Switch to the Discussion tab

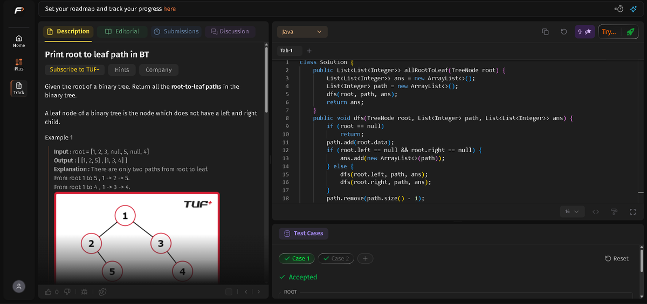(230, 32)
